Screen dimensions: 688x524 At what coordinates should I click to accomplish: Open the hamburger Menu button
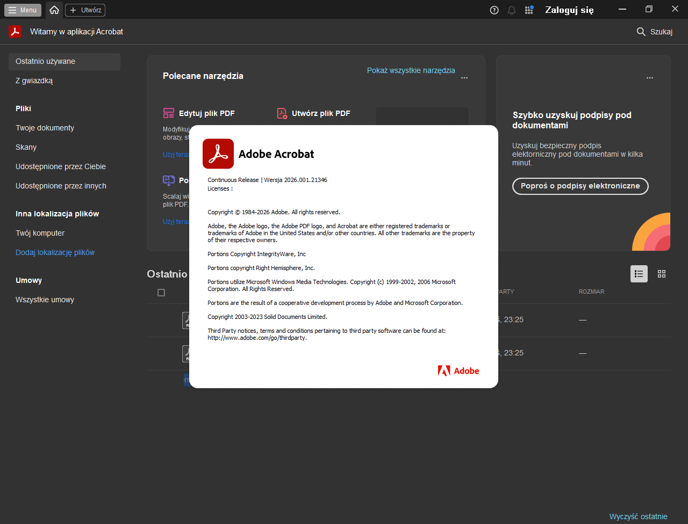pyautogui.click(x=23, y=10)
